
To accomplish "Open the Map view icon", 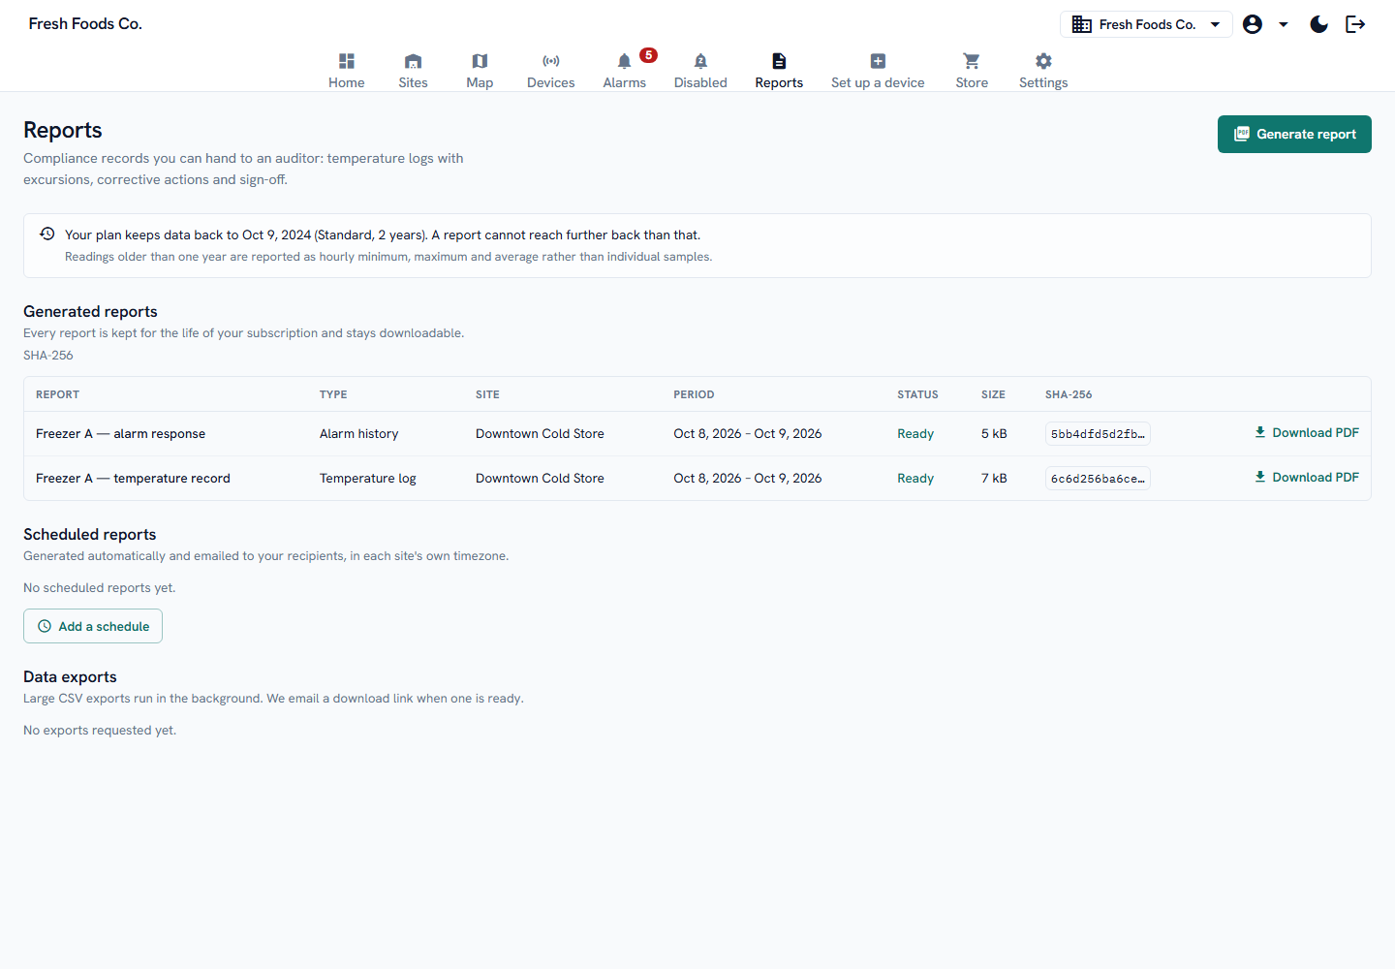I will tap(480, 61).
